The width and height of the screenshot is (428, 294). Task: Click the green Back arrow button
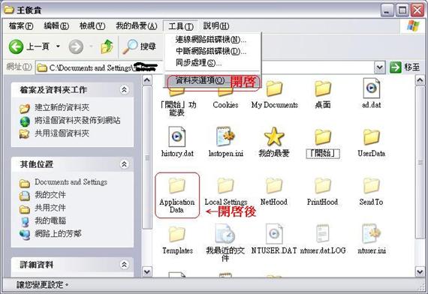pos(16,46)
